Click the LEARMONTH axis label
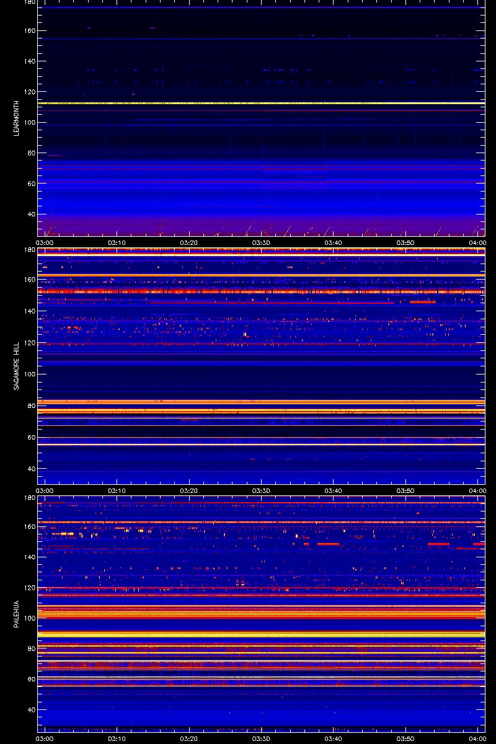The height and width of the screenshot is (744, 496). pos(17,118)
